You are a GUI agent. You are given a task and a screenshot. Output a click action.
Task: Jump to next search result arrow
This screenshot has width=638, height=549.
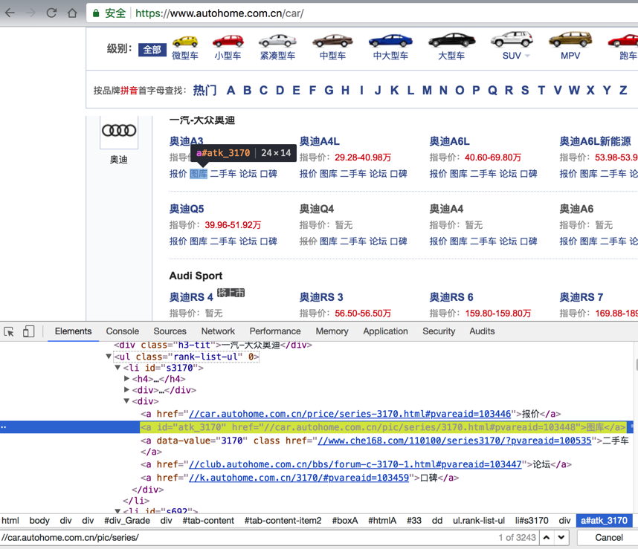click(x=561, y=537)
